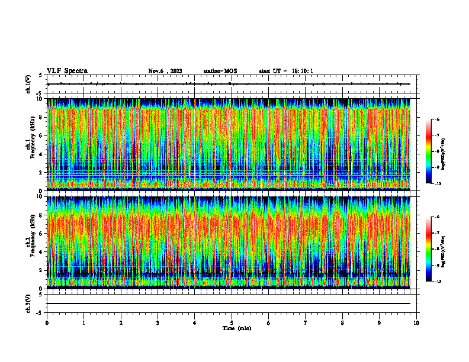This screenshot has width=469, height=362.
Task: Click the ch.2 spectrogram color scale bar
Action: pos(429,249)
